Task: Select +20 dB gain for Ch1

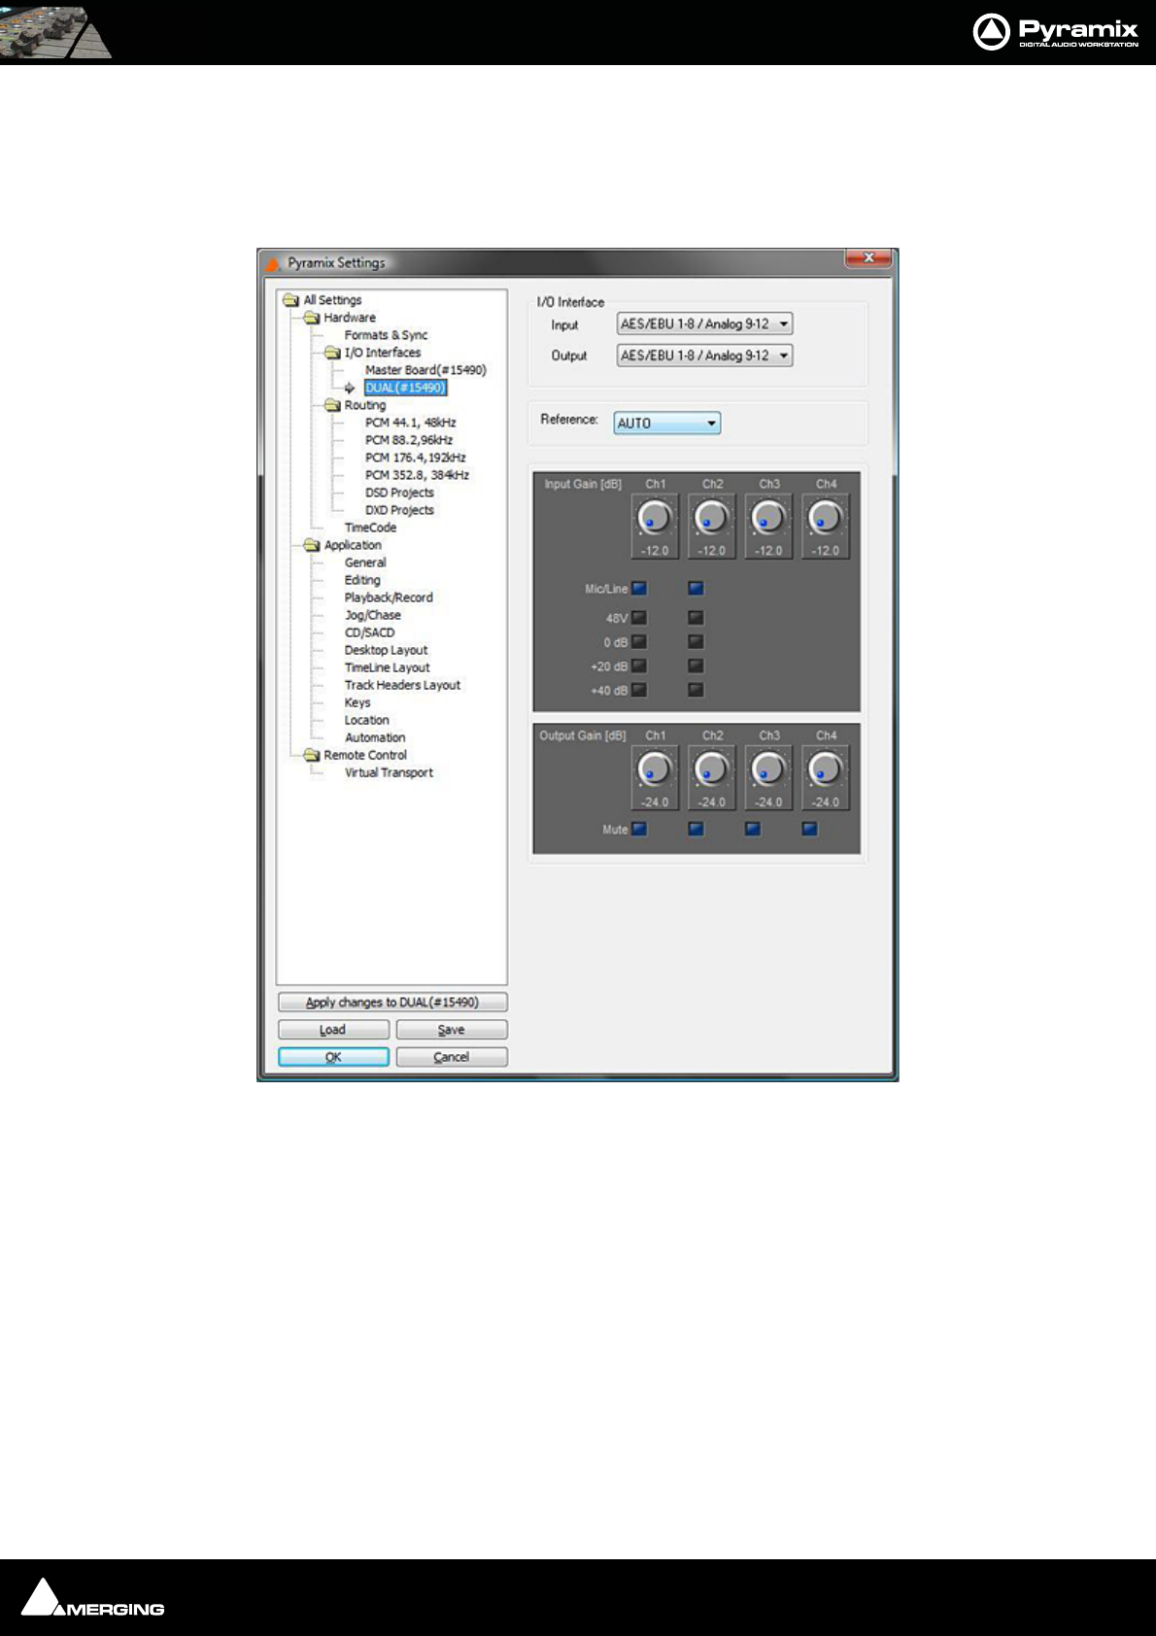Action: point(639,665)
